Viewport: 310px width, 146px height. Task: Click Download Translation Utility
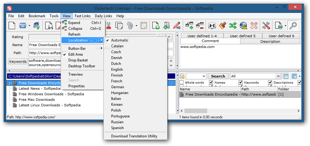click(135, 136)
